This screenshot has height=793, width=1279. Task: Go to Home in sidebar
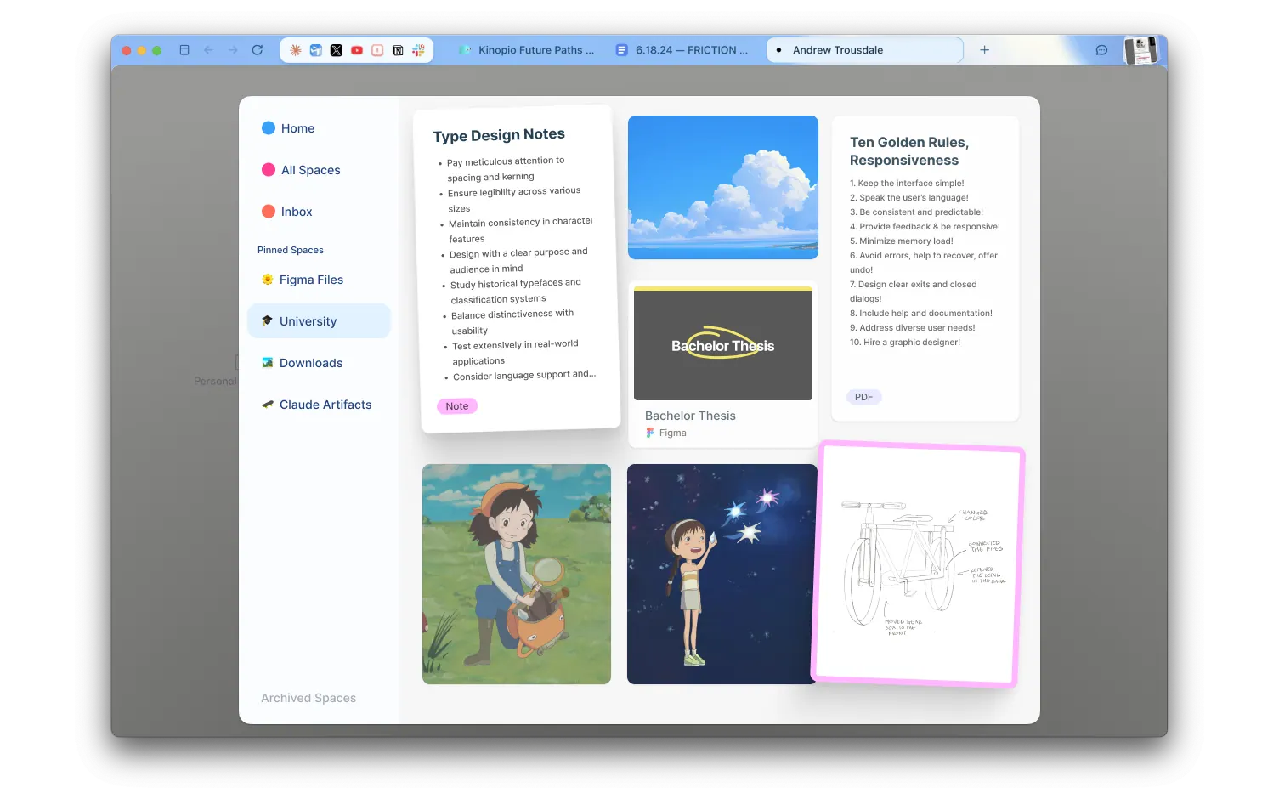click(x=297, y=128)
